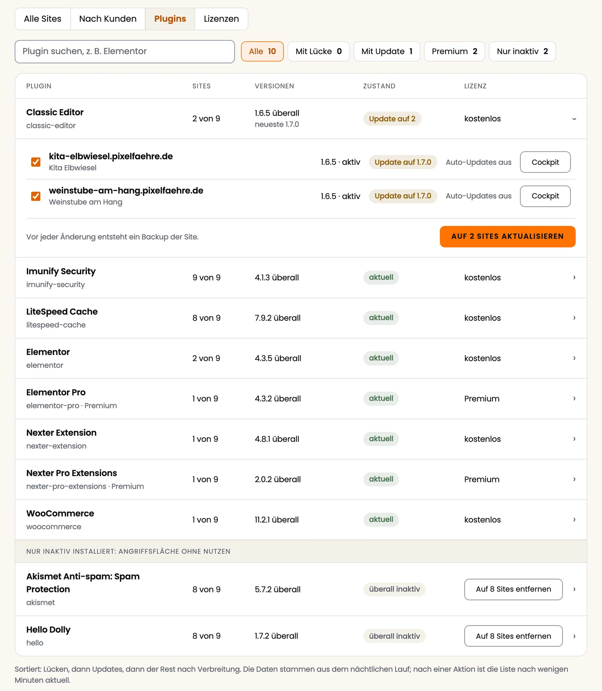This screenshot has height=691, width=602.
Task: Expand the Nexter Extension row chevron
Action: (x=574, y=439)
